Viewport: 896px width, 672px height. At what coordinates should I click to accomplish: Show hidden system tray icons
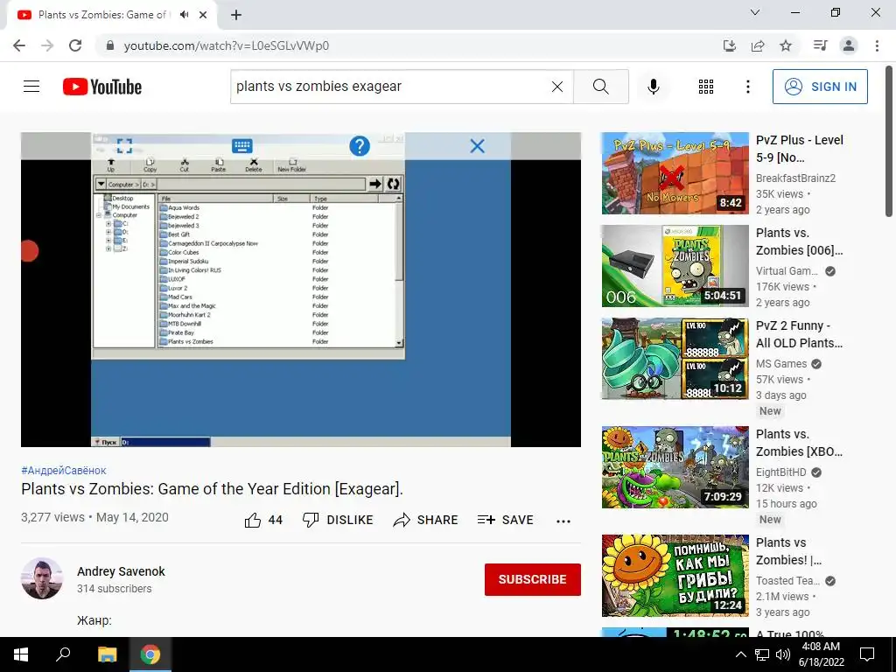tap(740, 654)
